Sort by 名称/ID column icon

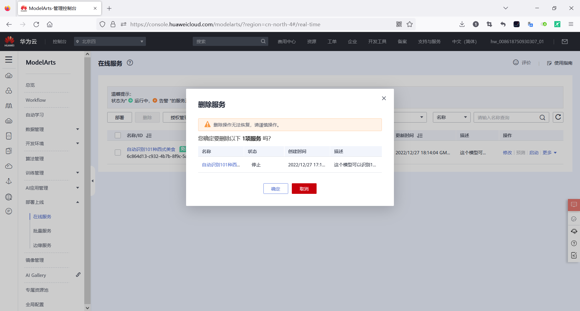pyautogui.click(x=149, y=136)
